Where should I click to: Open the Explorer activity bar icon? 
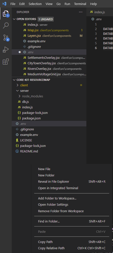pyautogui.click(x=6, y=14)
